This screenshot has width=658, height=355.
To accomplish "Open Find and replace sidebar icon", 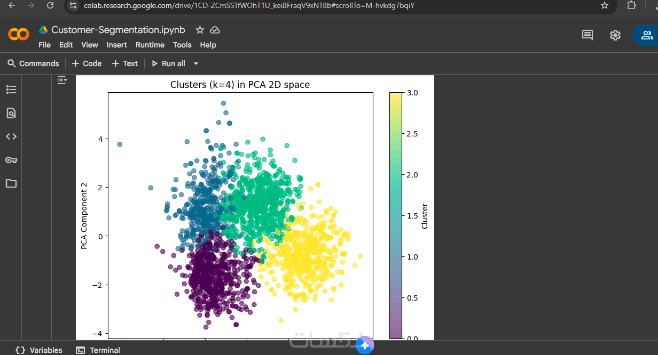I will 11,113.
